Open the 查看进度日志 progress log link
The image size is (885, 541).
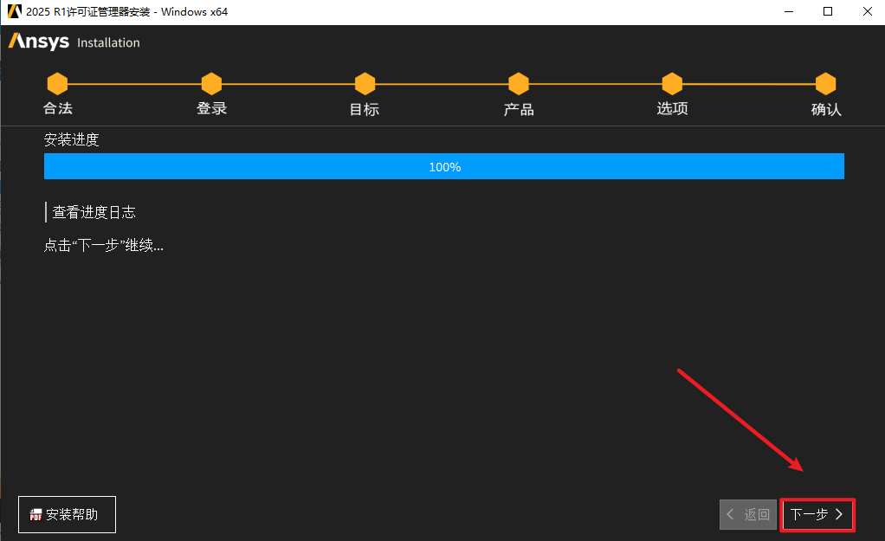pyautogui.click(x=94, y=213)
